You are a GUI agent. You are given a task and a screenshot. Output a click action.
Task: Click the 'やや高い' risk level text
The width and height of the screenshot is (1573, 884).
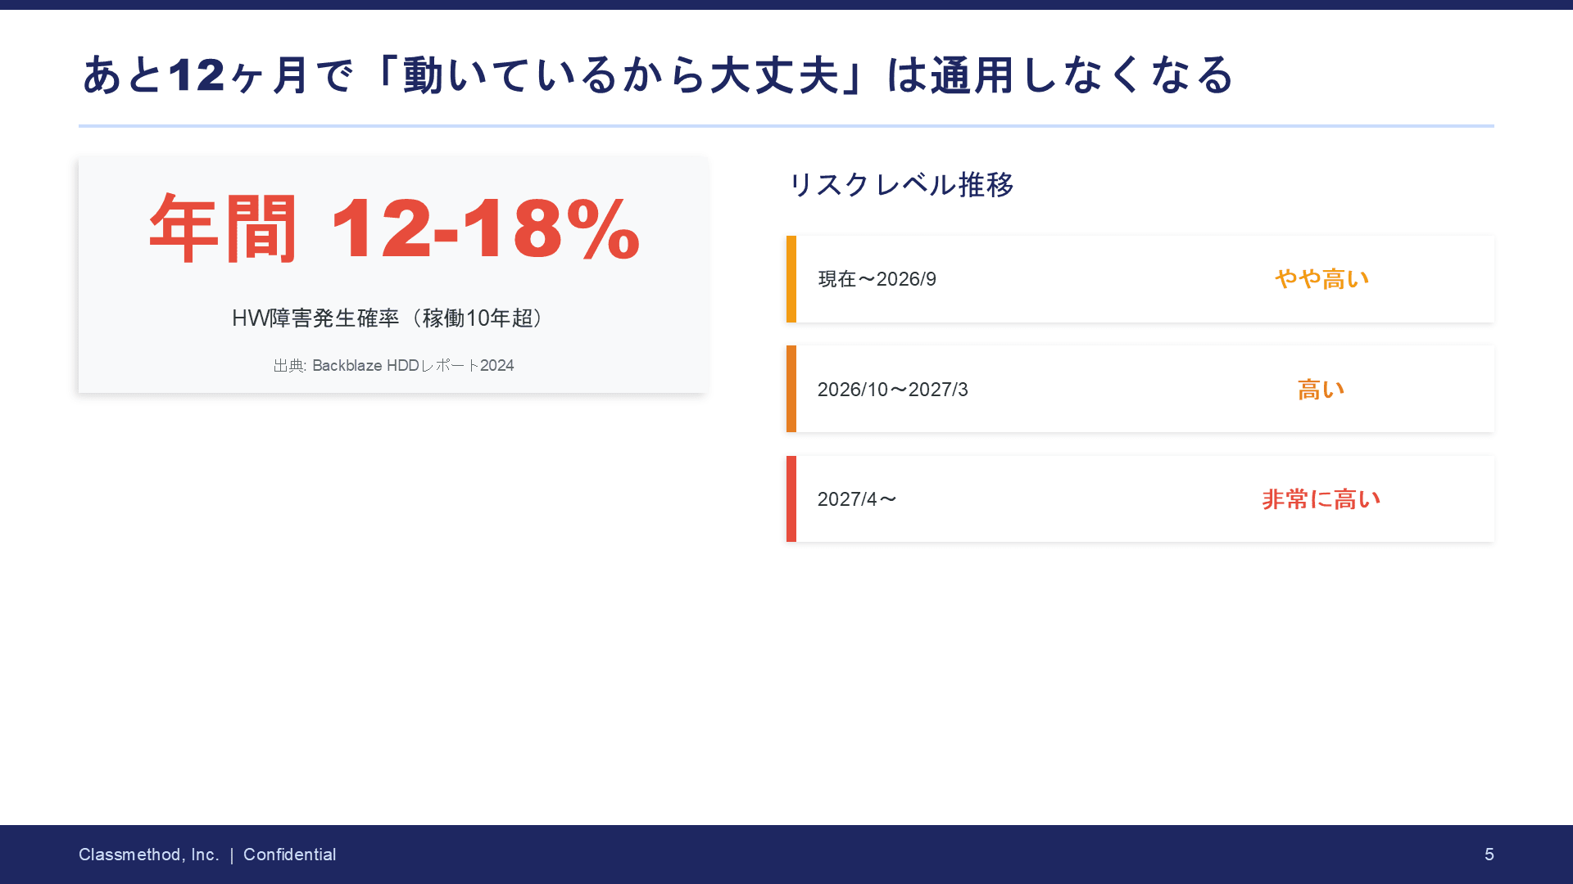(x=1321, y=279)
